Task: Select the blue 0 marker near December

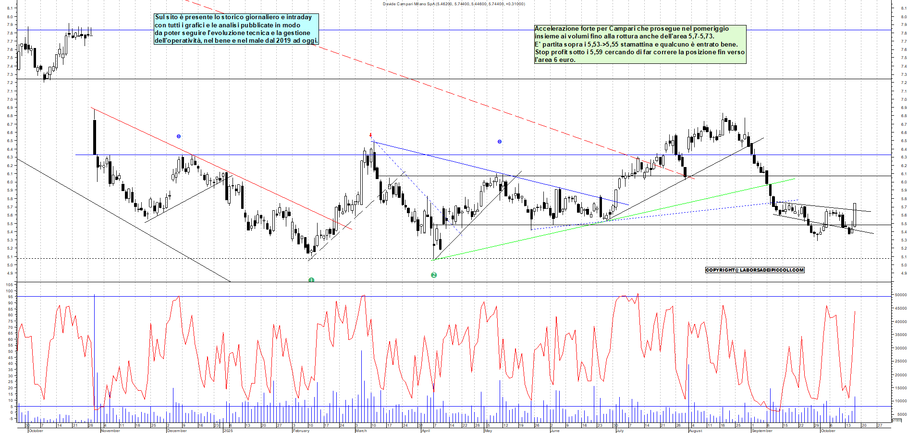Action: point(179,136)
